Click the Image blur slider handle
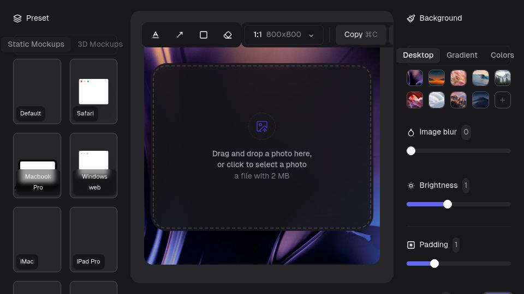524x294 pixels. pyautogui.click(x=411, y=151)
